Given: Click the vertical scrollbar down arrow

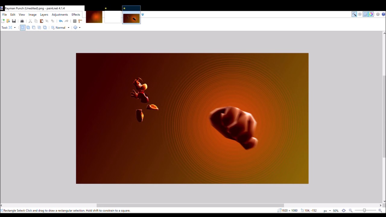Looking at the screenshot, I should 384,201.
